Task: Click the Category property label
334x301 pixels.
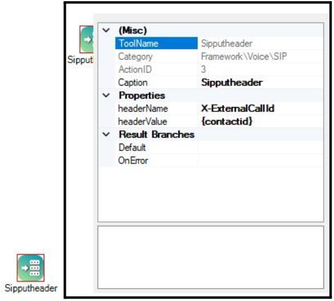Action: click(135, 57)
